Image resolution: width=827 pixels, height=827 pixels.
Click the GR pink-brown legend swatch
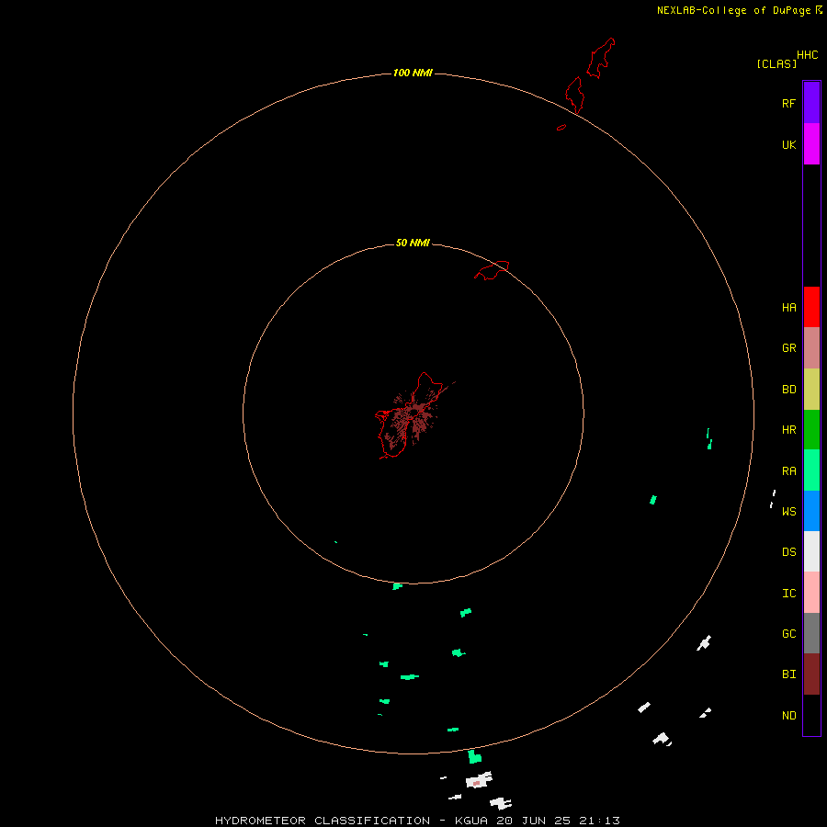tap(811, 348)
